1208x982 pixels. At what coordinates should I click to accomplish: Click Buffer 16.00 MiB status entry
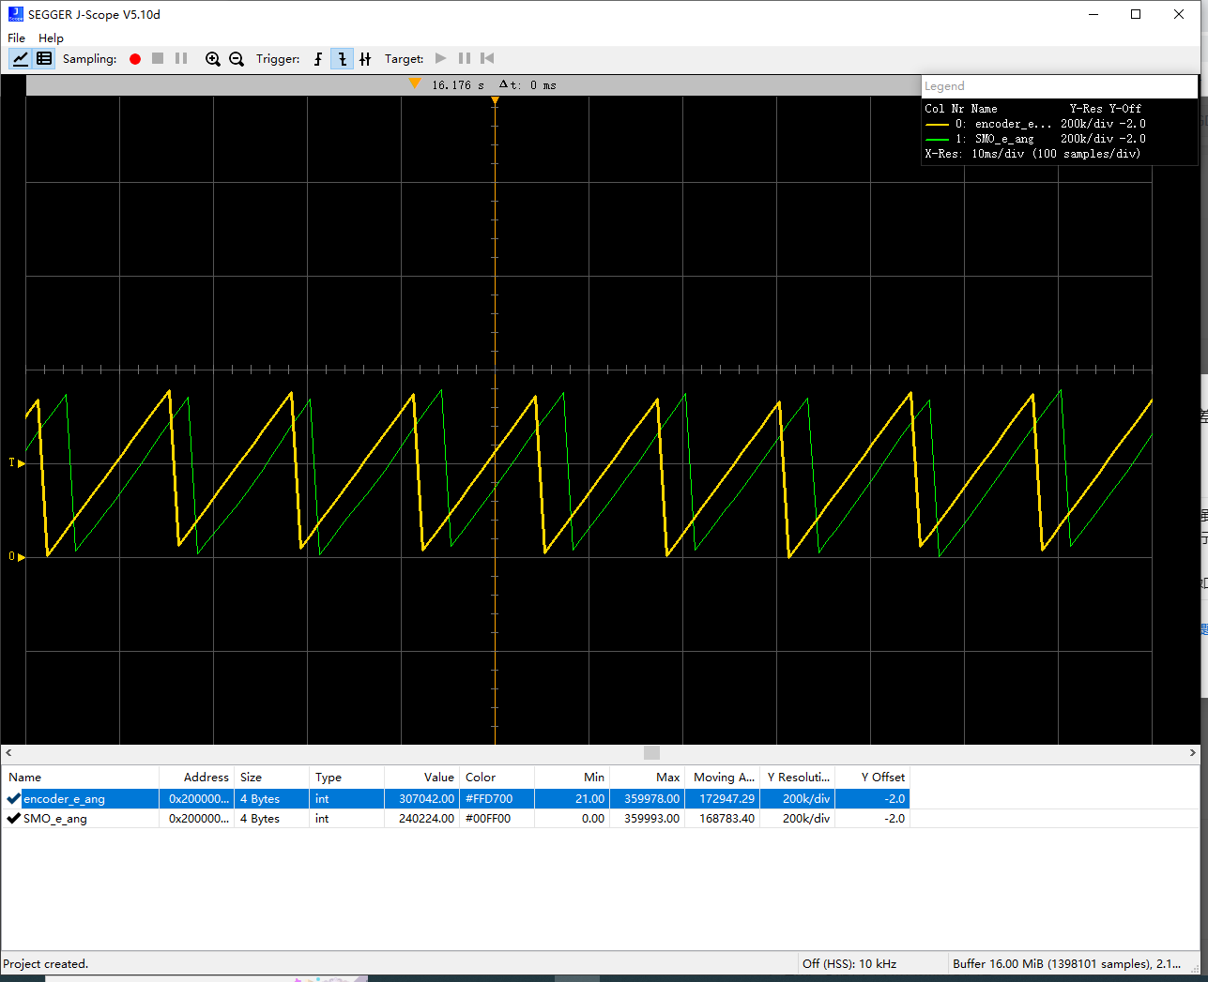(x=1067, y=963)
